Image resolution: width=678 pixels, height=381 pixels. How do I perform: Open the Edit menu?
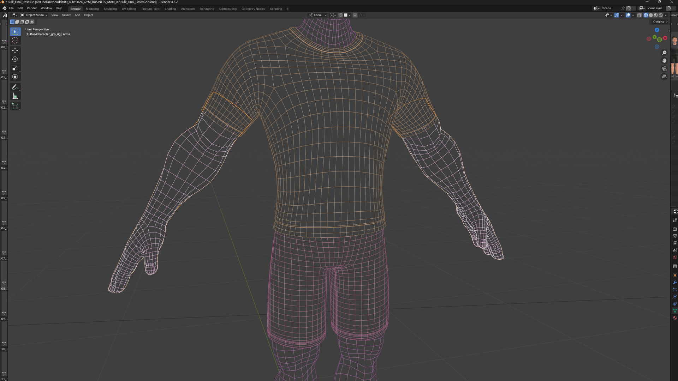click(x=20, y=8)
